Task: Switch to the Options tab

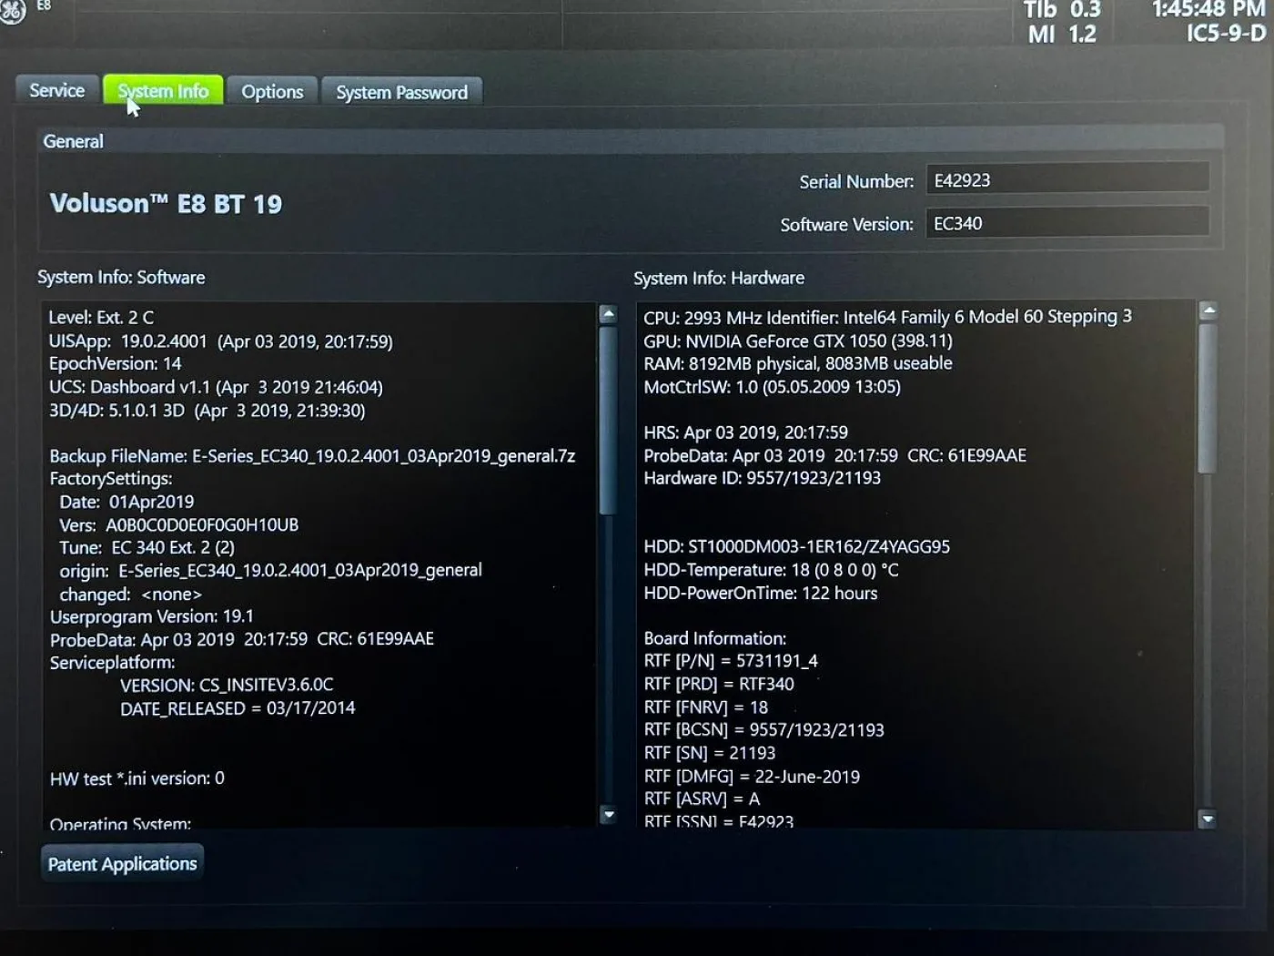Action: (x=272, y=91)
